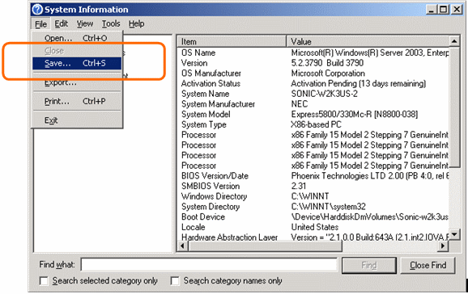This screenshot has height=294, width=468.
Task: Open the File menu
Action: [40, 24]
